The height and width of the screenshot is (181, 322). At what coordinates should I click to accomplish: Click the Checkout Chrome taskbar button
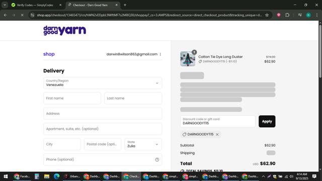coord(131,176)
